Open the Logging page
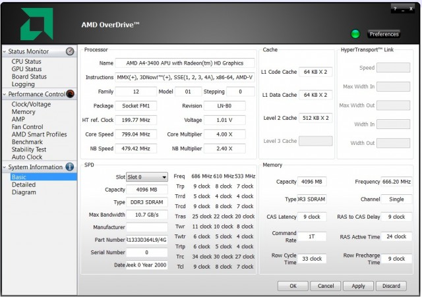The height and width of the screenshot is (297, 422). (x=23, y=84)
